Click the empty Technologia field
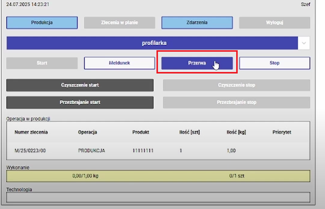This screenshot has width=325, height=209. point(158,197)
